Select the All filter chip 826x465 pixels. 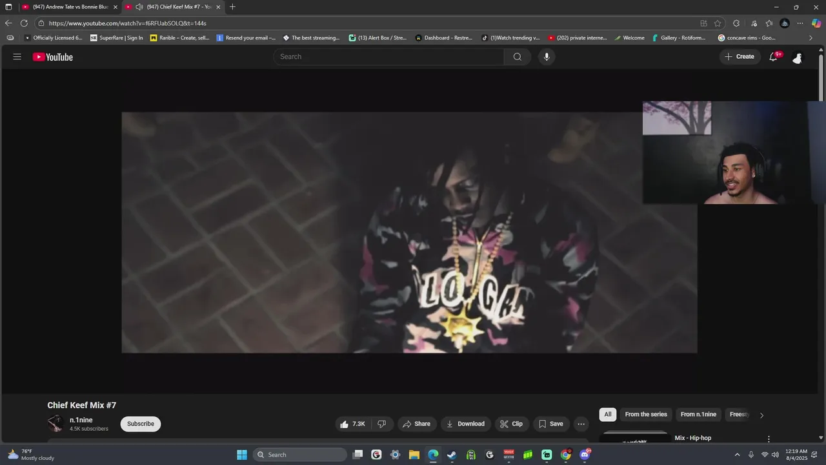pyautogui.click(x=608, y=415)
